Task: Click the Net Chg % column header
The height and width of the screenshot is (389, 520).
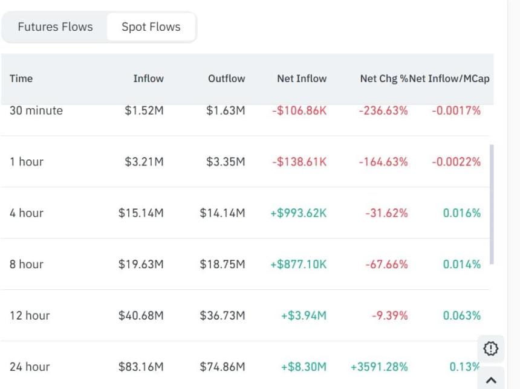Action: (x=384, y=79)
